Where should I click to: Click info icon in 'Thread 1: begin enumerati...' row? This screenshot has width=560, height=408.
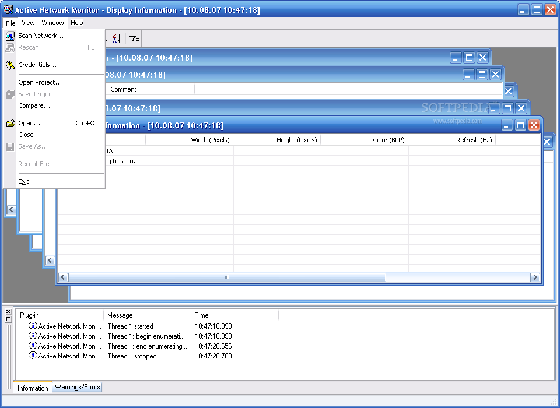tap(33, 336)
